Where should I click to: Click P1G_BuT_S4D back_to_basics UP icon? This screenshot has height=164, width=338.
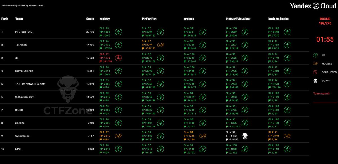[287, 32]
